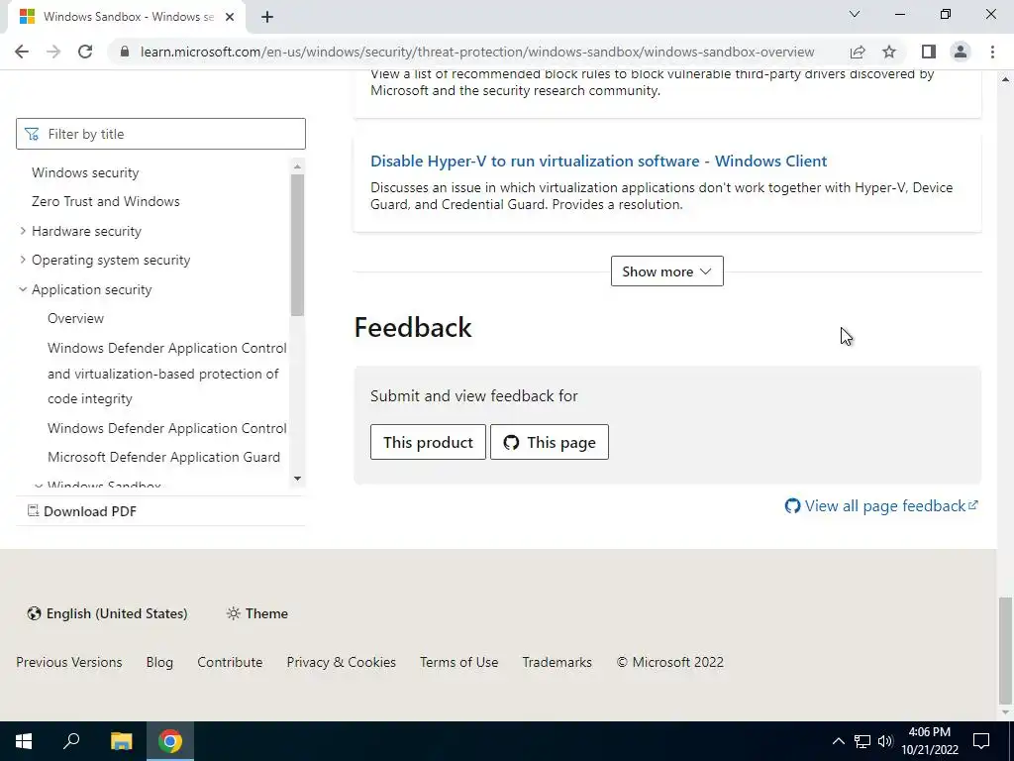This screenshot has height=761, width=1014.
Task: Open Terms of Use link
Action: pyautogui.click(x=459, y=662)
